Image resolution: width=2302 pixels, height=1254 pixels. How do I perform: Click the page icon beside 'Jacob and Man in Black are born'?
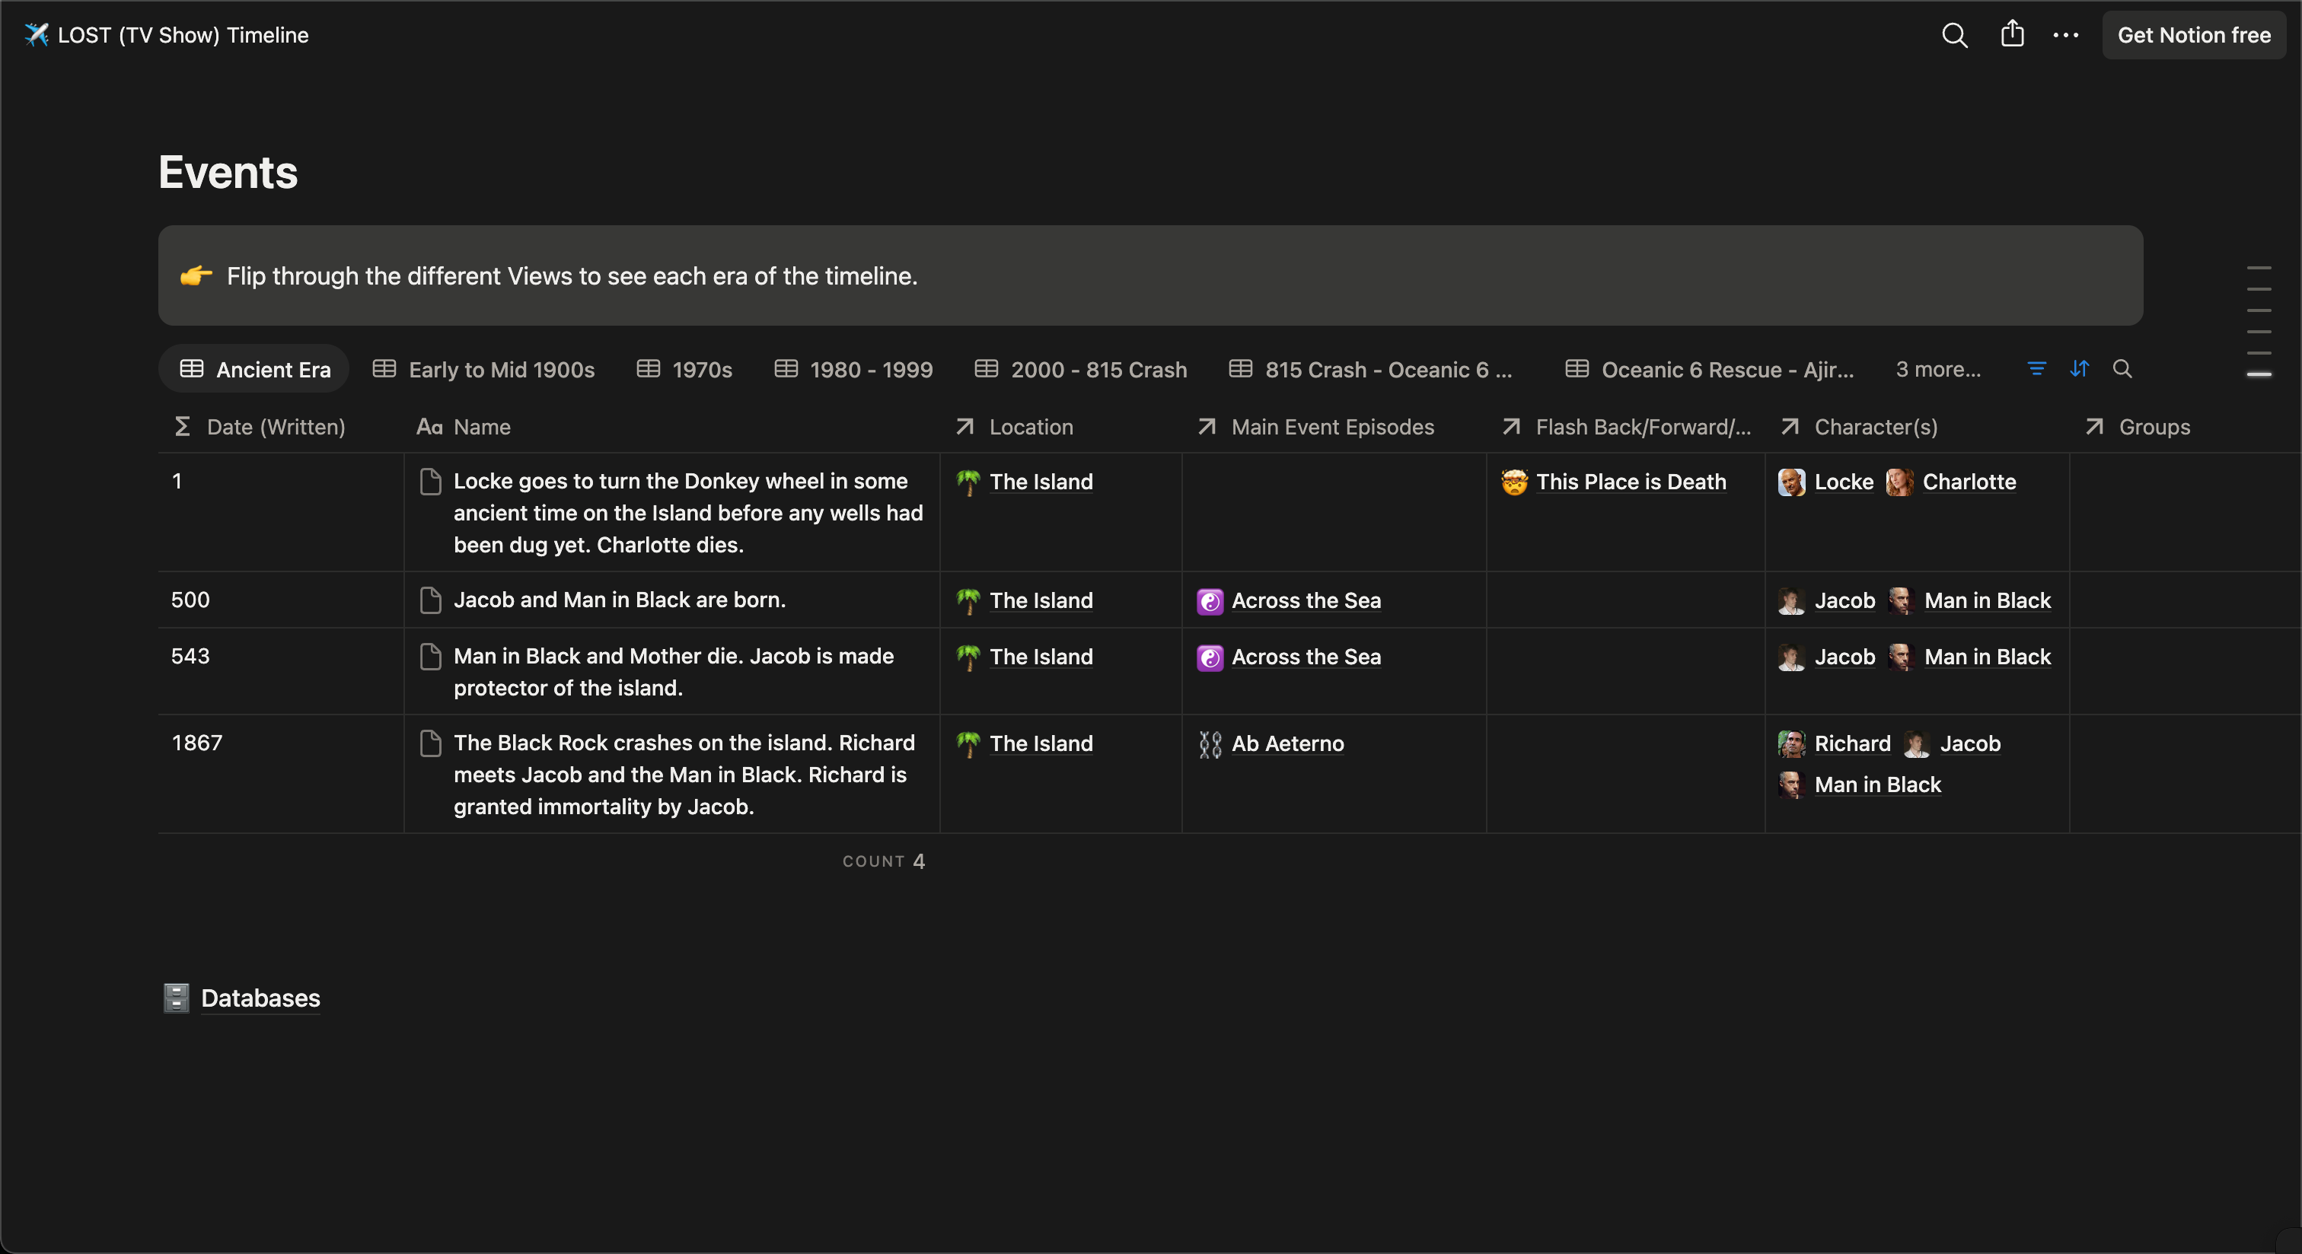[x=430, y=600]
